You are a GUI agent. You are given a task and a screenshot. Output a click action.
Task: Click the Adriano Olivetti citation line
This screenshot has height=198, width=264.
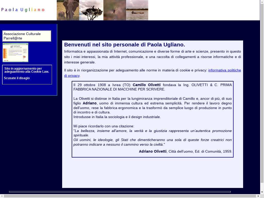click(x=185, y=151)
